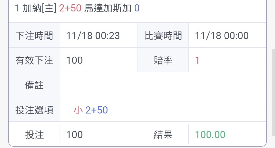275x148 pixels.
Task: Select the 備註 label cell
Action: (34, 85)
